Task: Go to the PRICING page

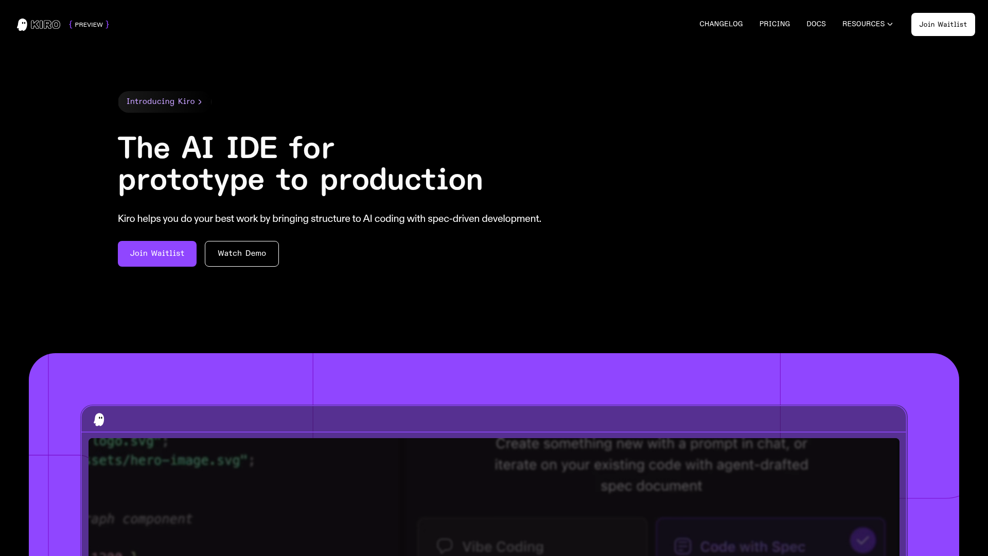Action: tap(774, 24)
